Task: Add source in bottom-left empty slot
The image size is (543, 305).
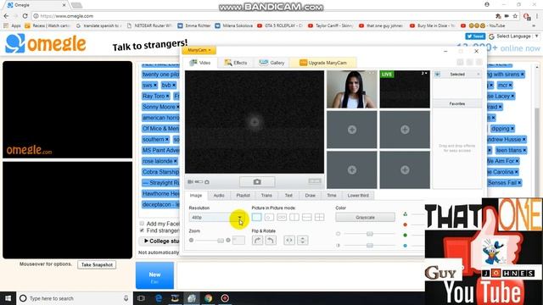Action: tap(352, 169)
